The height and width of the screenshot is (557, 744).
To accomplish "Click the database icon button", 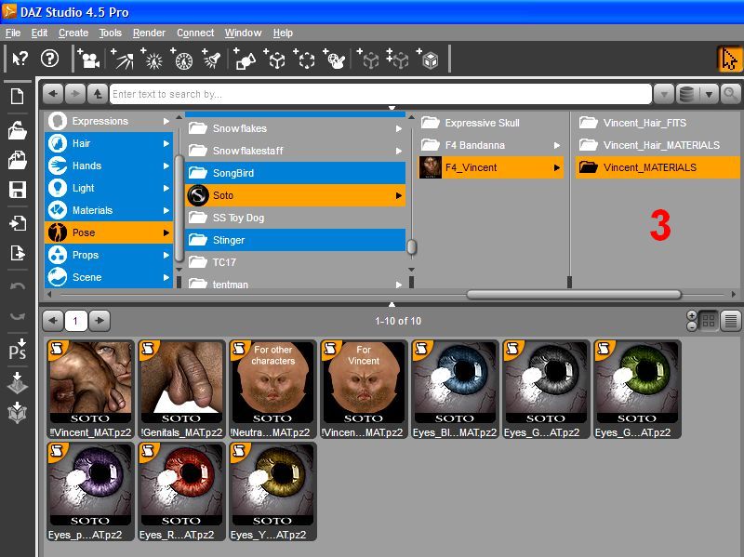I will coord(686,95).
